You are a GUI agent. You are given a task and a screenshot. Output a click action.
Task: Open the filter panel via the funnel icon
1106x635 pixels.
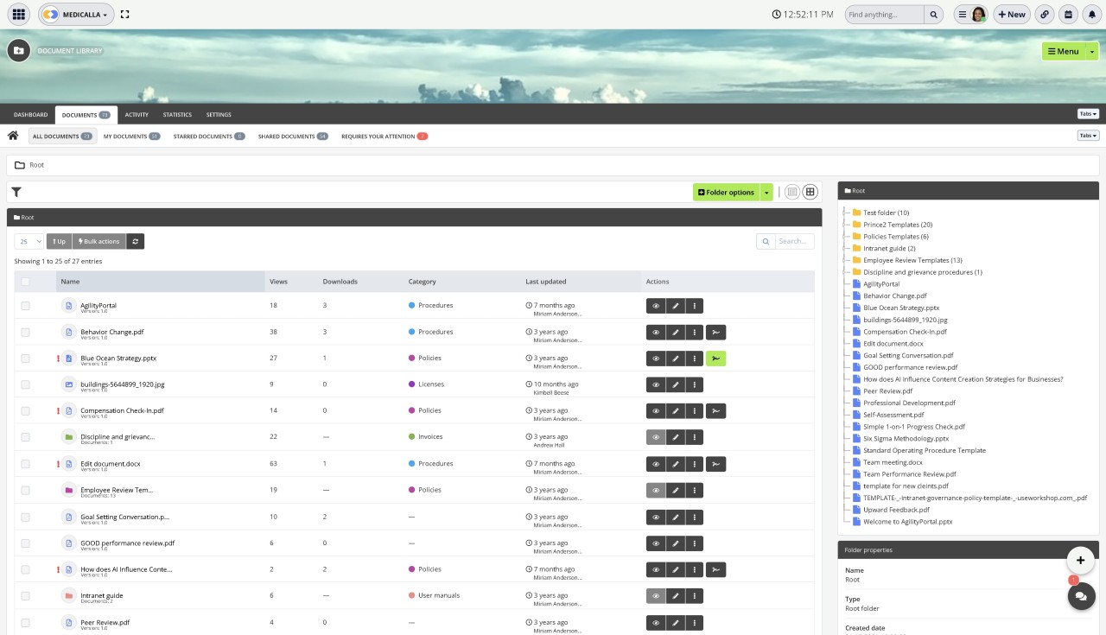(x=16, y=192)
